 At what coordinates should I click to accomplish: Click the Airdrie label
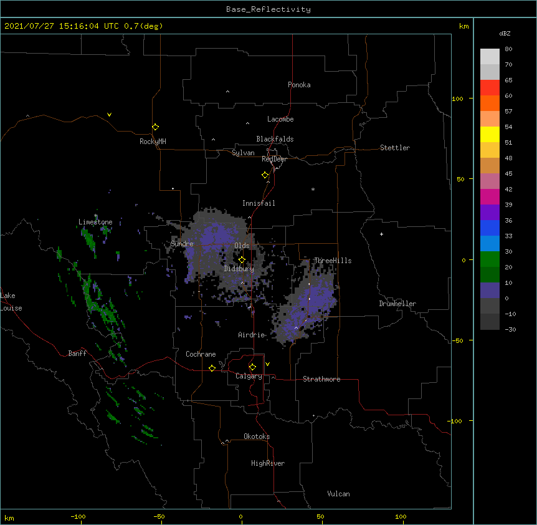(252, 335)
